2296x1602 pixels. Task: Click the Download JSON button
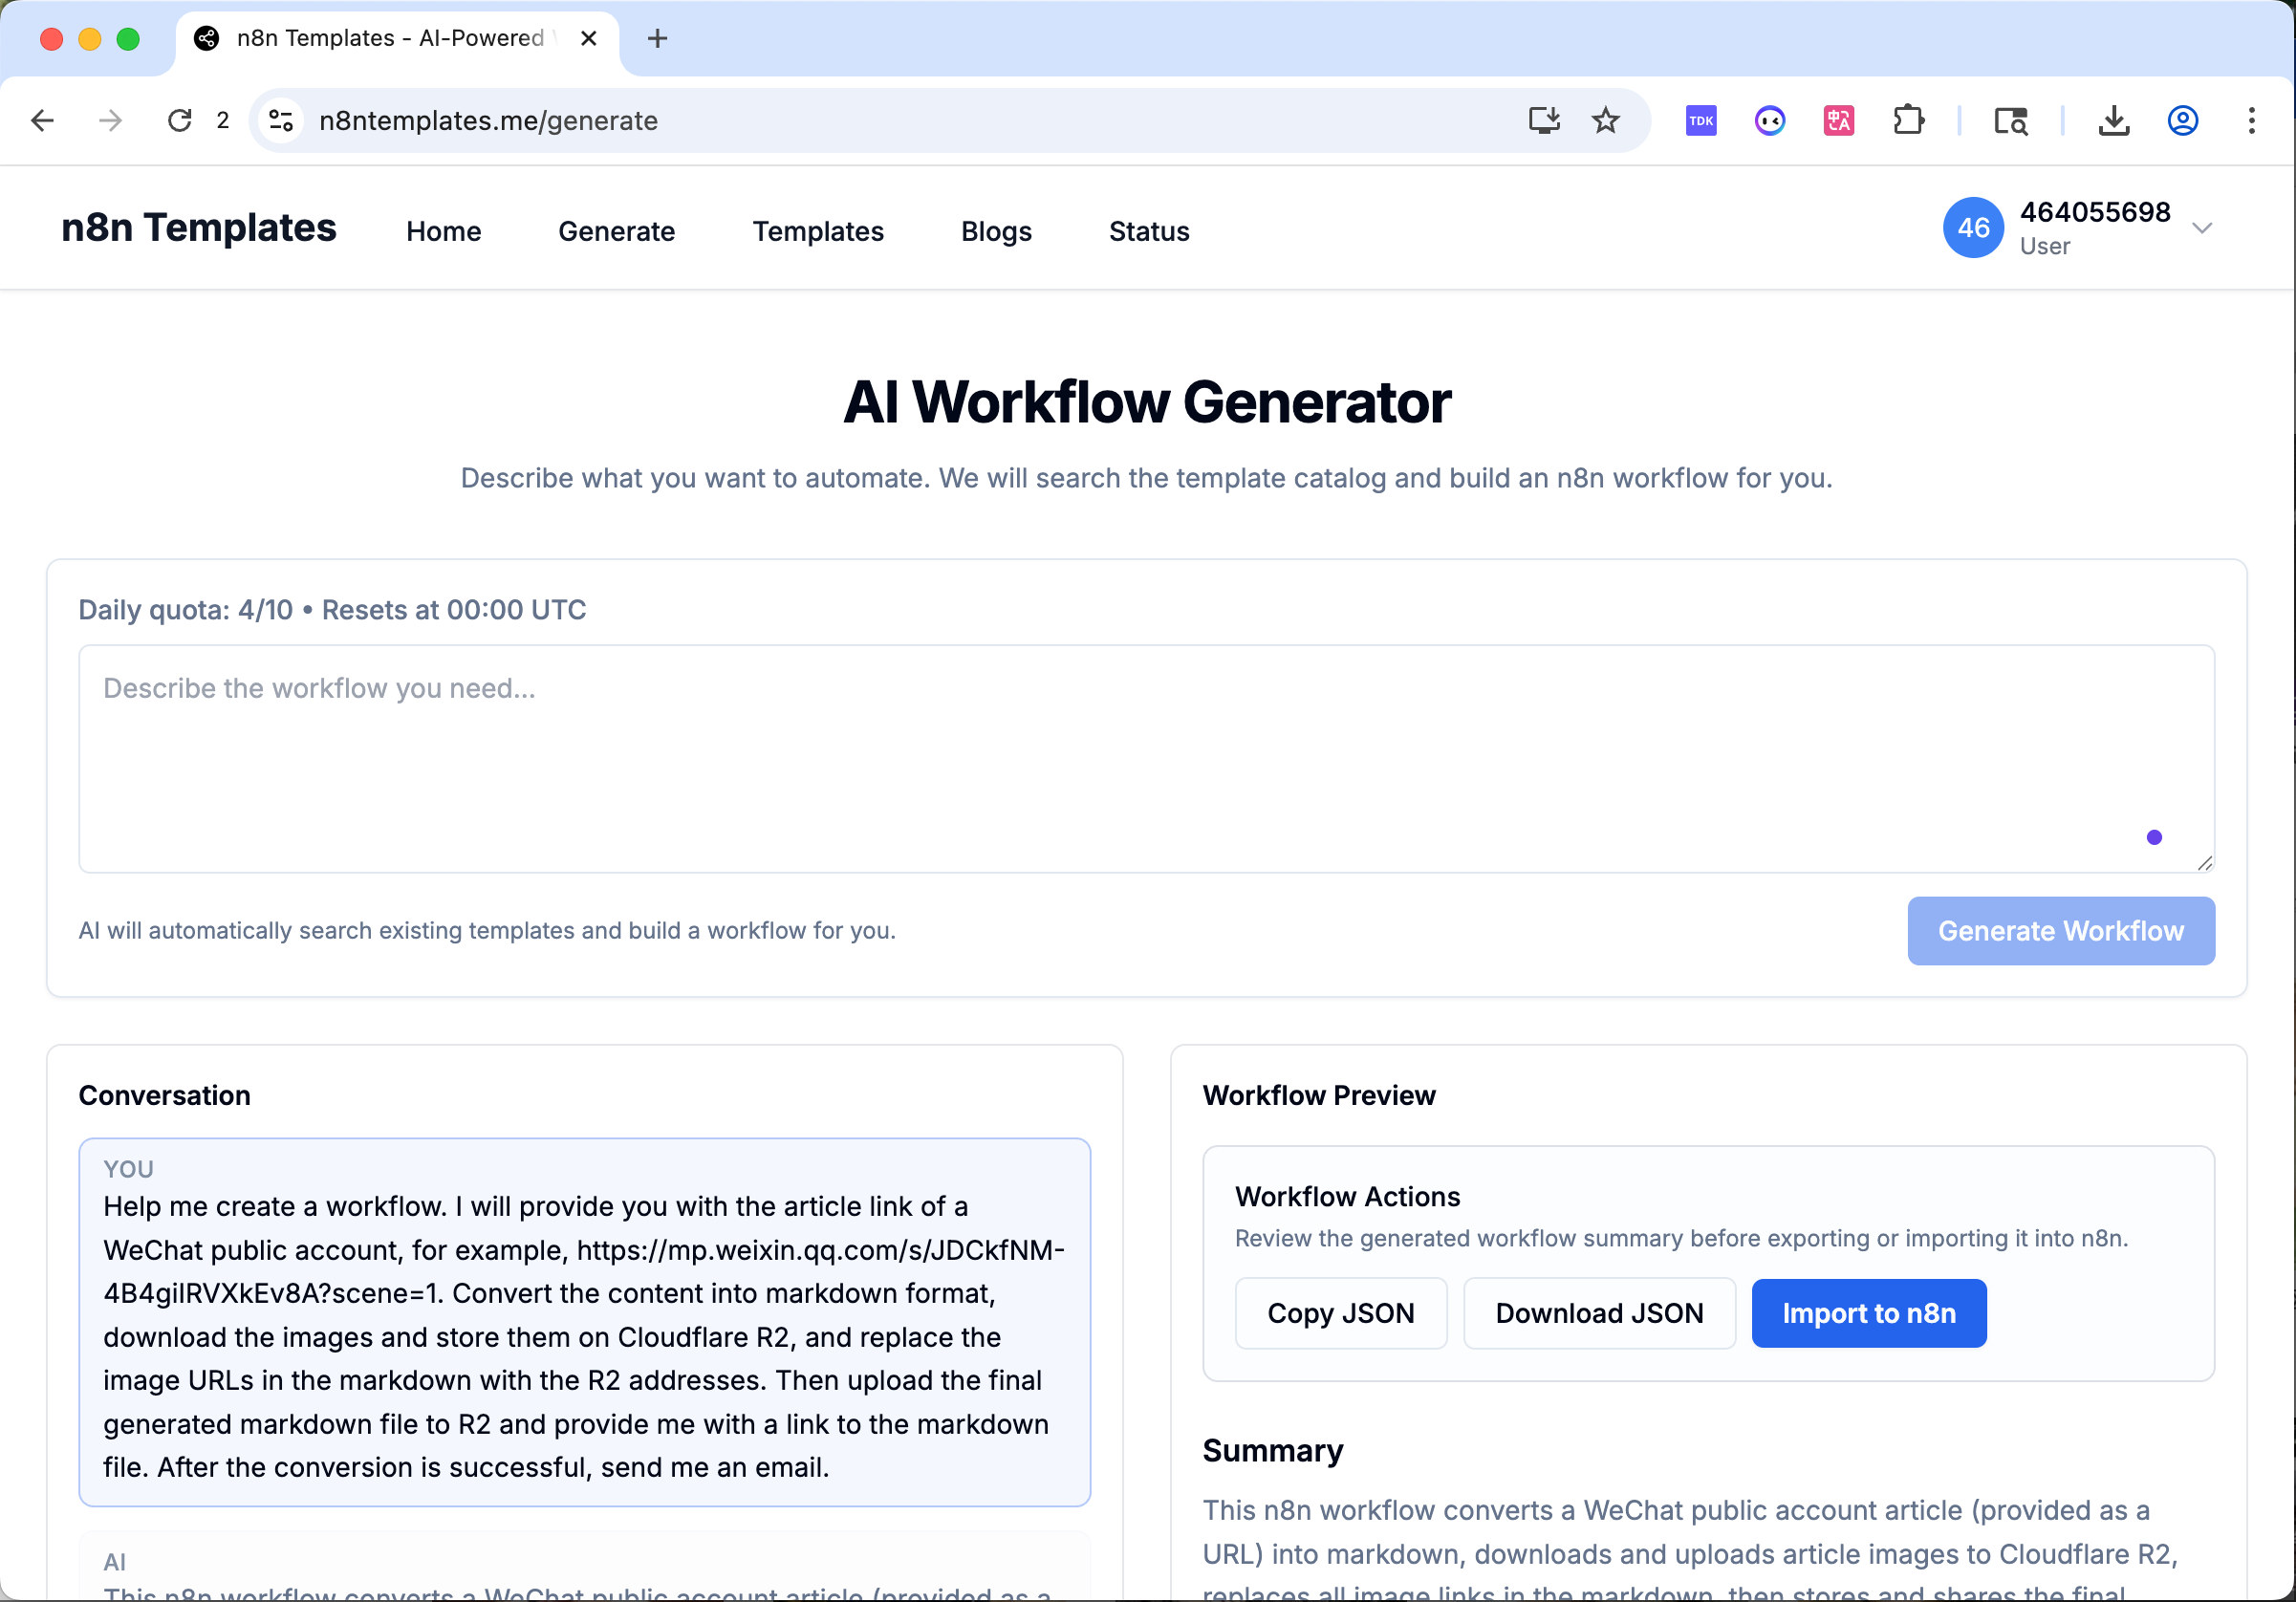(x=1598, y=1313)
